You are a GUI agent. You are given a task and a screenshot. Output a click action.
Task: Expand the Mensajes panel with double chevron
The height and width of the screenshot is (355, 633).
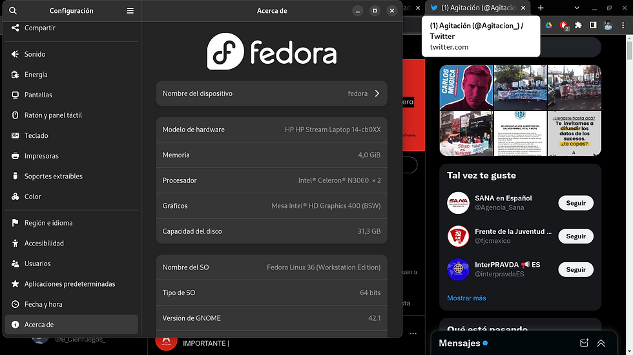click(x=601, y=343)
